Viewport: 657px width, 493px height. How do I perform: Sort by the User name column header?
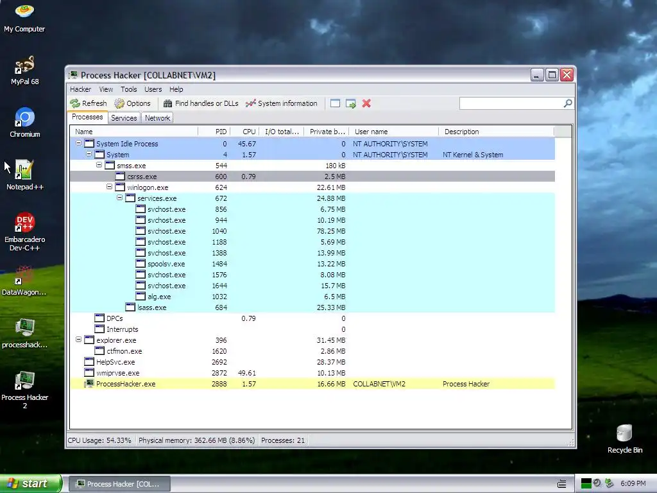coord(394,132)
